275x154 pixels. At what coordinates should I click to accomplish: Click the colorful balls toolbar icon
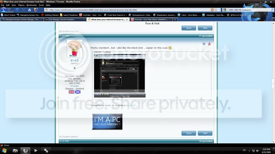36,10
